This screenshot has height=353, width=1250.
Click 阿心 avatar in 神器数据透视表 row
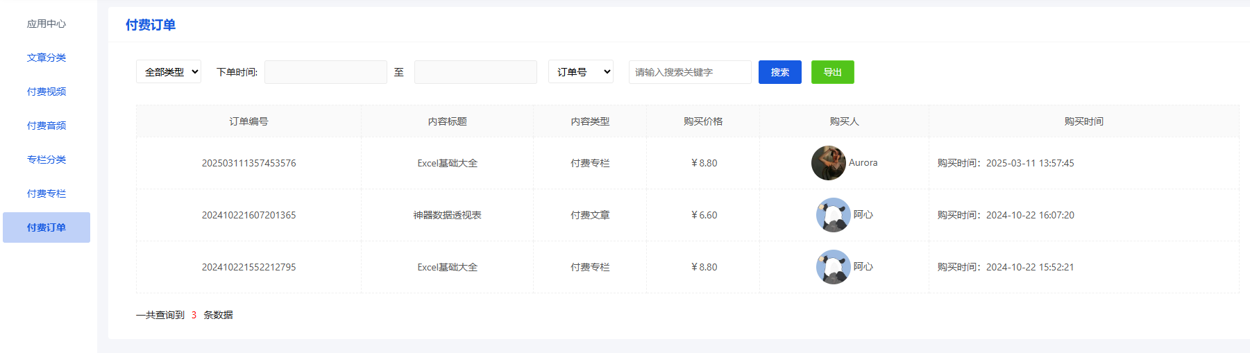[833, 215]
